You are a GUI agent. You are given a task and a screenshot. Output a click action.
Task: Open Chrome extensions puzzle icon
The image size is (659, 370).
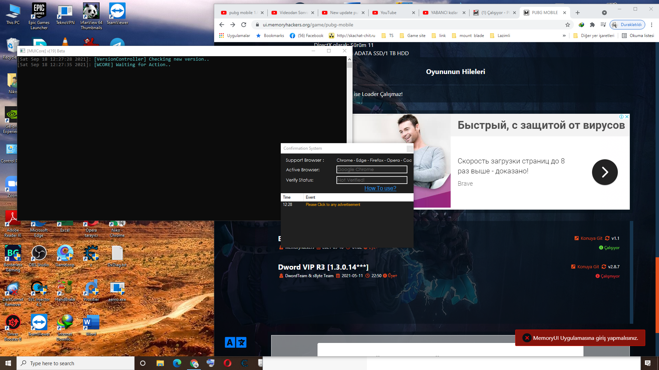(x=592, y=25)
